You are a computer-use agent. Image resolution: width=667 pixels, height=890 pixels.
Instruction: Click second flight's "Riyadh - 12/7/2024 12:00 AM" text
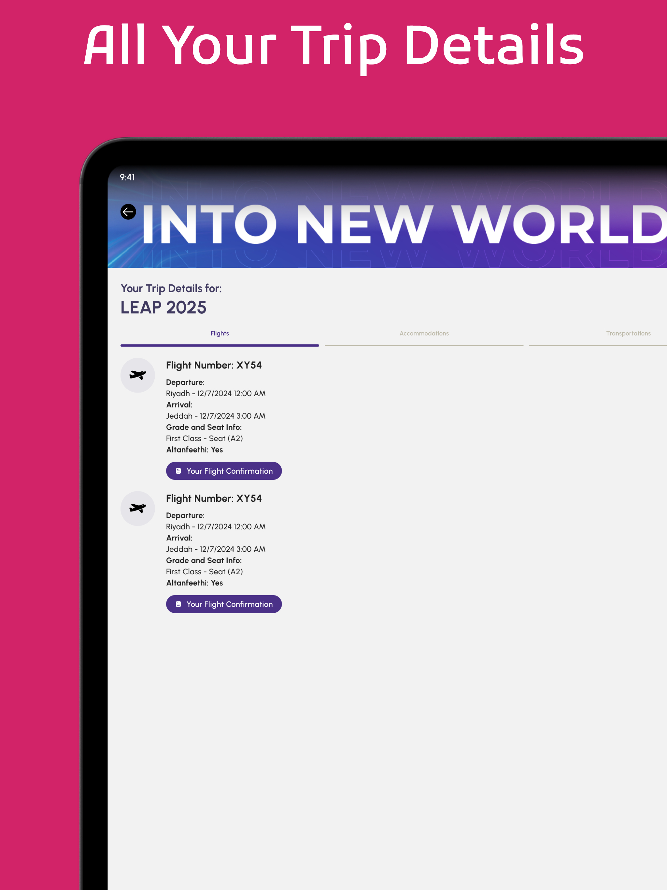click(216, 527)
